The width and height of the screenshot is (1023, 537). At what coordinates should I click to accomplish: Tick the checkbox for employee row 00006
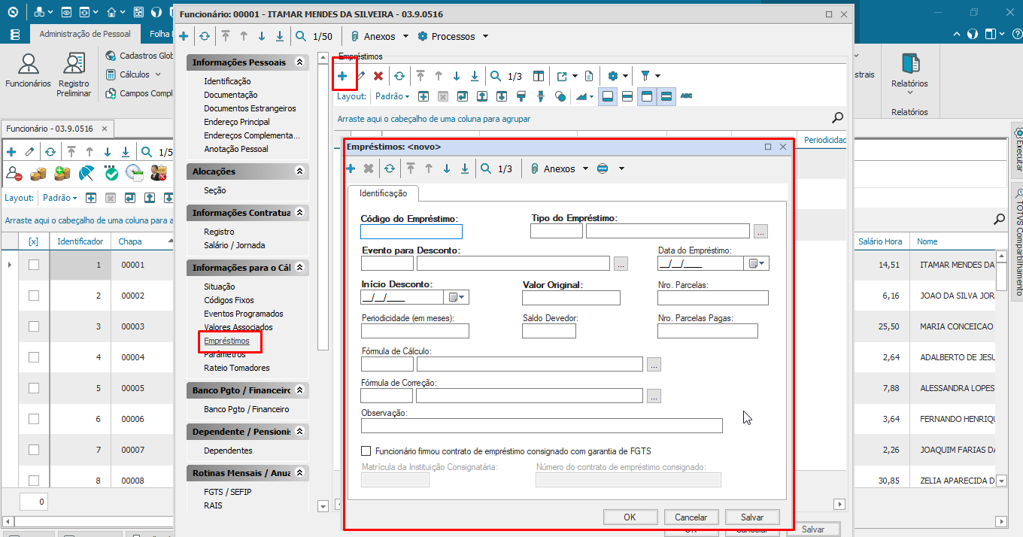34,419
